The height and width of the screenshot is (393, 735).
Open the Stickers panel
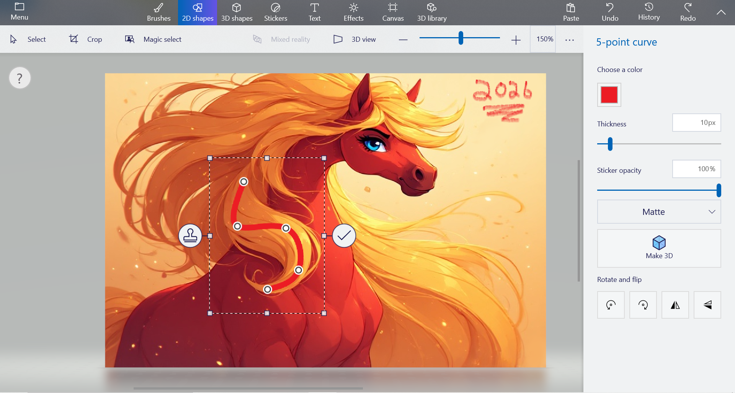[x=275, y=12]
